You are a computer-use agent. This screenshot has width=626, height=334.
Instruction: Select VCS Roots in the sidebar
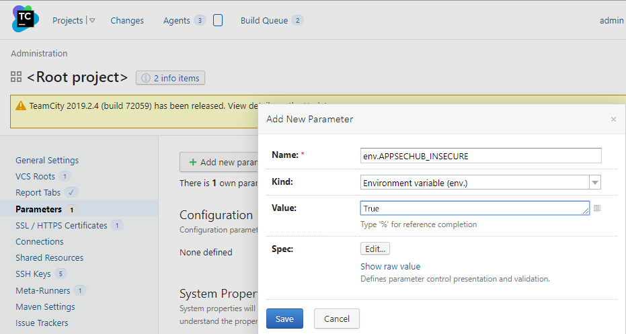point(36,177)
